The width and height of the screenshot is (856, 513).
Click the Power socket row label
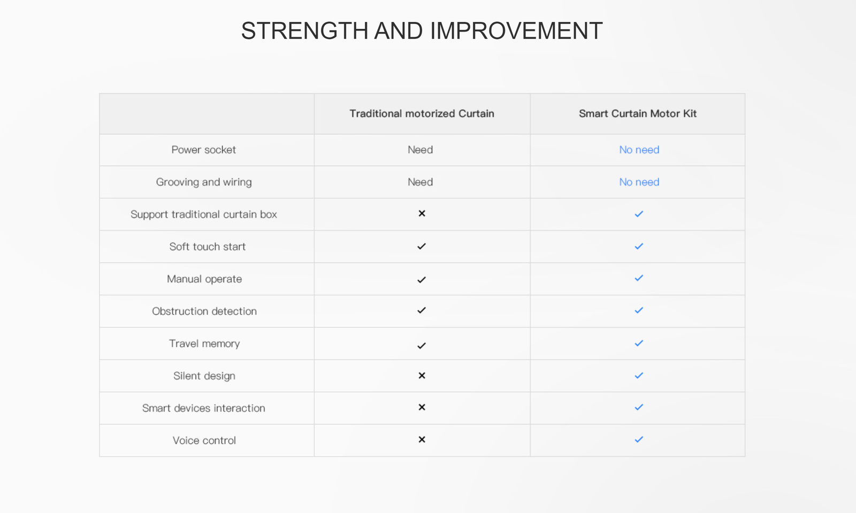203,150
